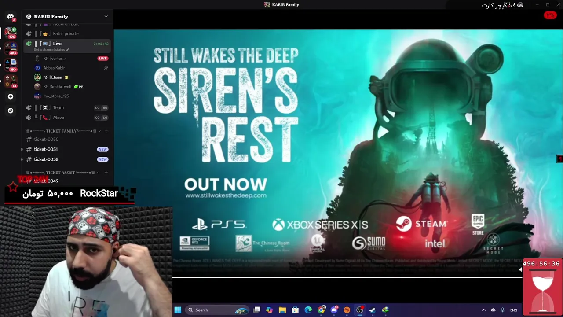Click the stream volume speaker icon
563x317 pixels.
[520, 270]
